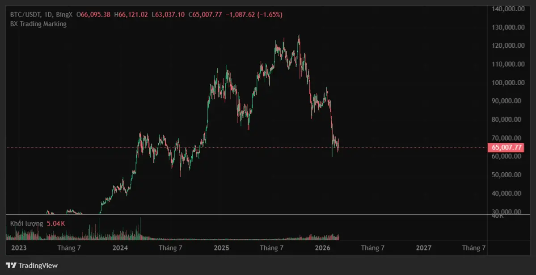This screenshot has width=536, height=275.
Task: Click the 100,000.00 price axis label
Action: (508, 83)
